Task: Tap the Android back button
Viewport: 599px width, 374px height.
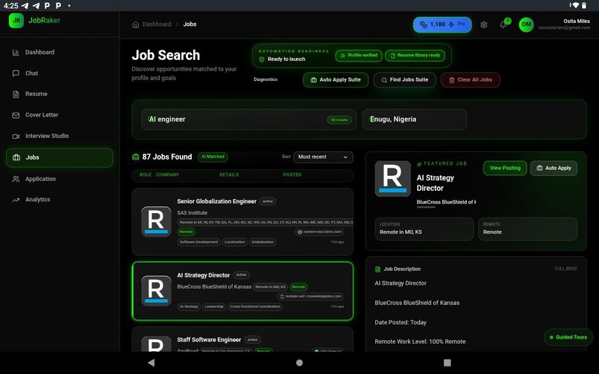Action: tap(152, 363)
